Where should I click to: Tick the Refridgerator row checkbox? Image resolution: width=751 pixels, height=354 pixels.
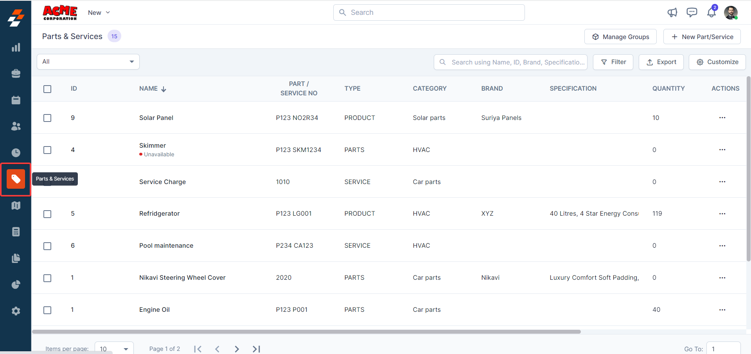[47, 214]
